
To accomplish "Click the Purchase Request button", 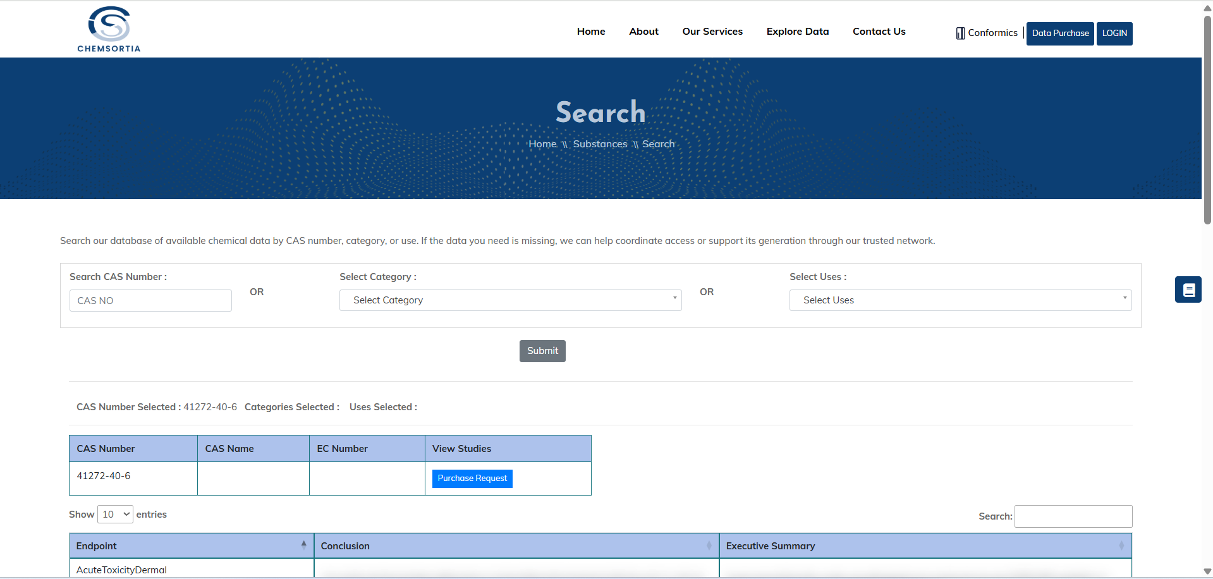I will point(472,478).
